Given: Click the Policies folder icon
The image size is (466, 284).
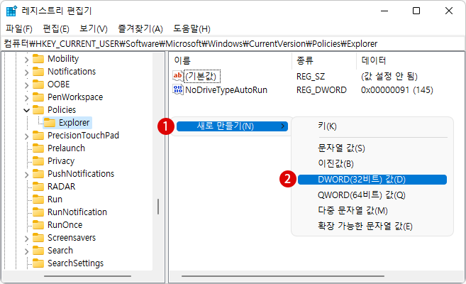Looking at the screenshot, I should click(x=38, y=110).
